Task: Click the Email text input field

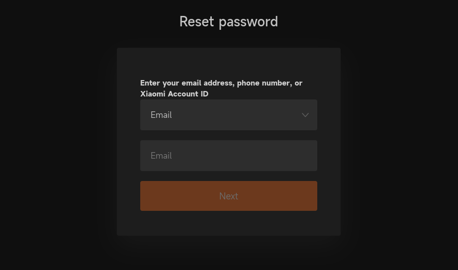Action: (228, 156)
